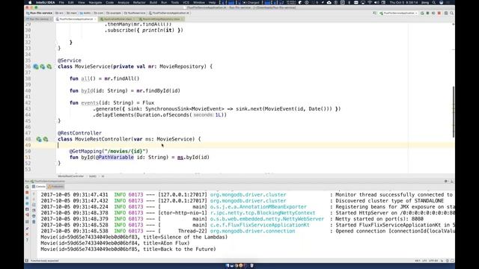This screenshot has width=479, height=269.
Task: Click 'byId' function name on line 40
Action: [x=87, y=90]
